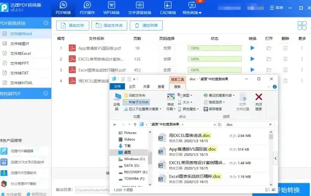This screenshot has width=311, height=196.
Task: Collapse the PDF转换其他 section
Action: [45, 23]
